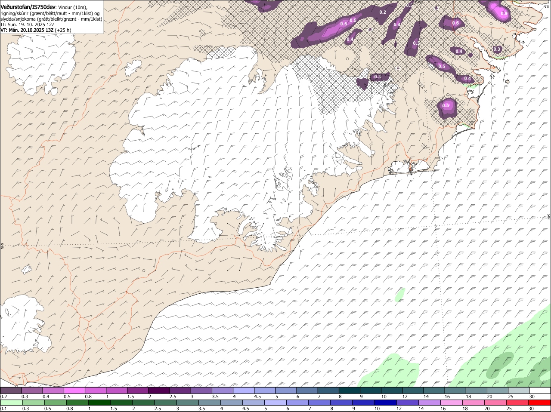The image size is (551, 412).
Task: Click the grey-green 3 swatch in lower legend row
Action: point(187,403)
